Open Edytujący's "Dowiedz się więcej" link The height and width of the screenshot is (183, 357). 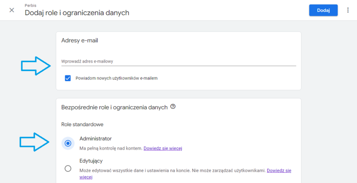pos(279,170)
